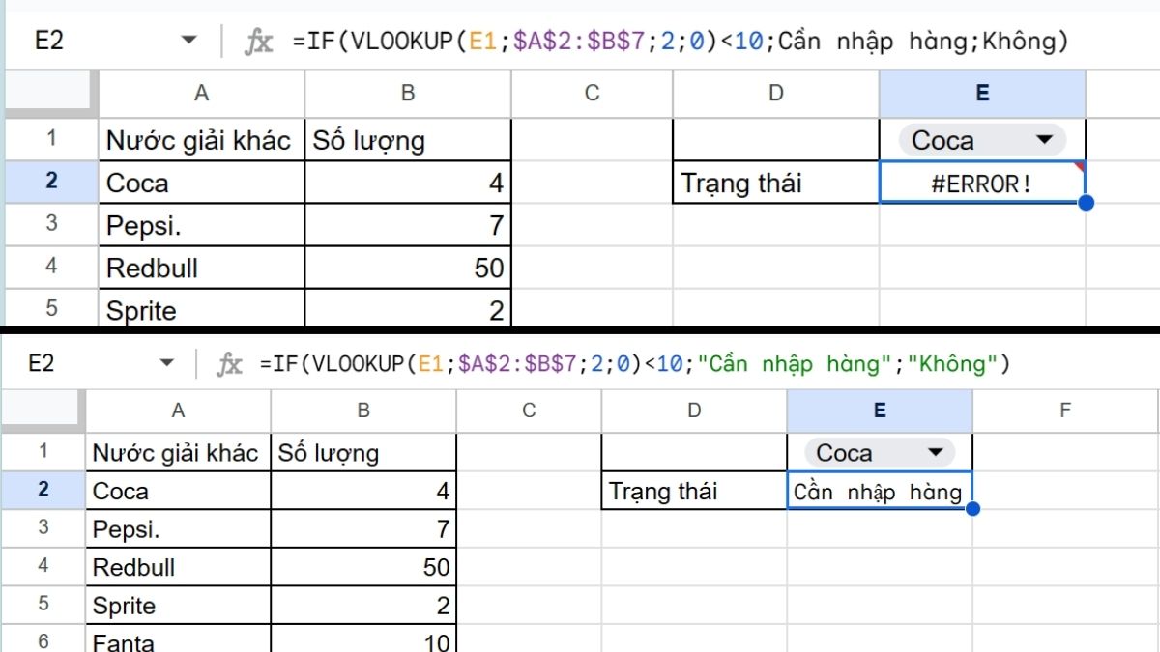
Task: Select row 4 header in top sheet
Action: [x=51, y=267]
